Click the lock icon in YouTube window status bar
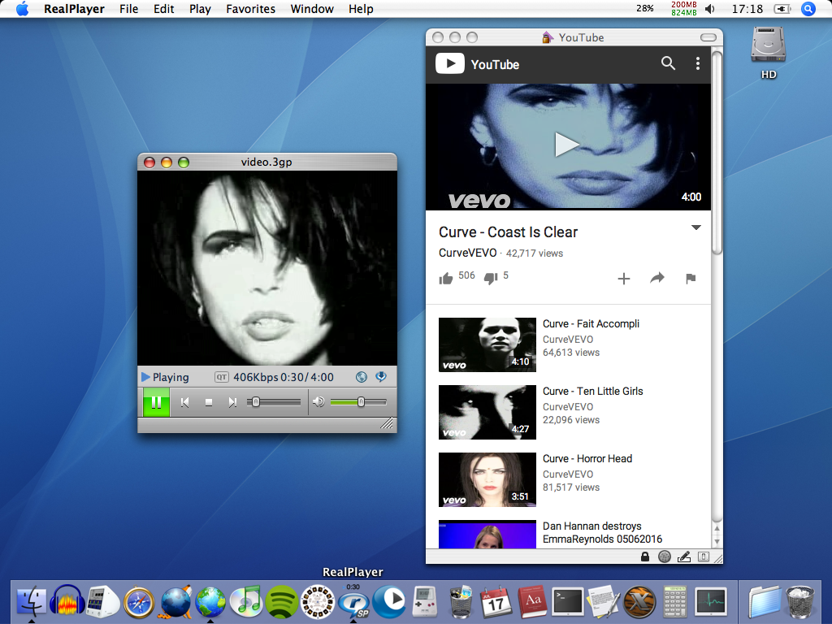This screenshot has height=624, width=832. click(644, 557)
